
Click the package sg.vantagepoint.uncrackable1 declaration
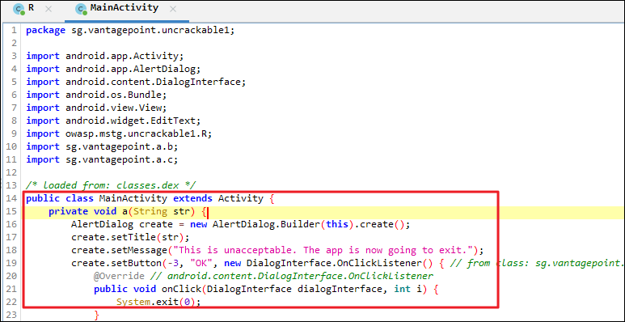pyautogui.click(x=130, y=30)
